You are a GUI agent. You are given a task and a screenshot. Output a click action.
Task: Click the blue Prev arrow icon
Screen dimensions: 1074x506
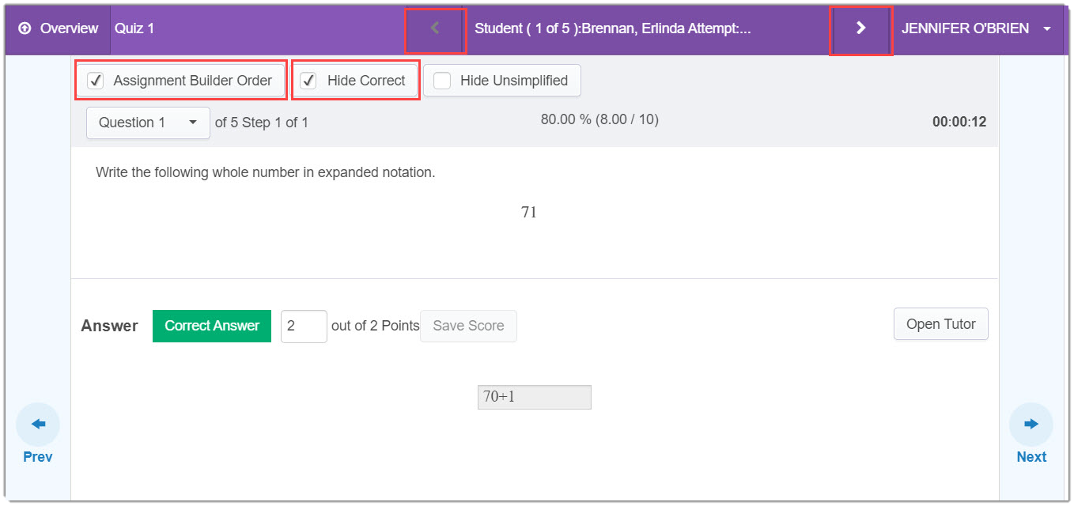tap(38, 425)
